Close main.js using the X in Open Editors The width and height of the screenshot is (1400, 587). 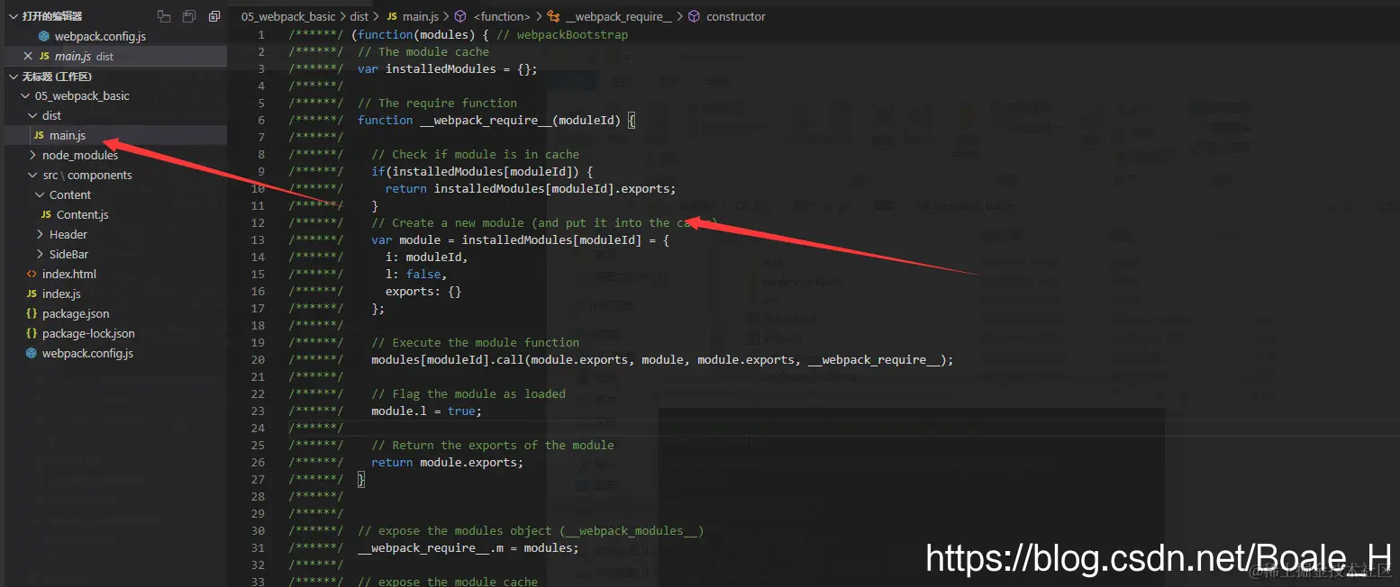click(28, 56)
